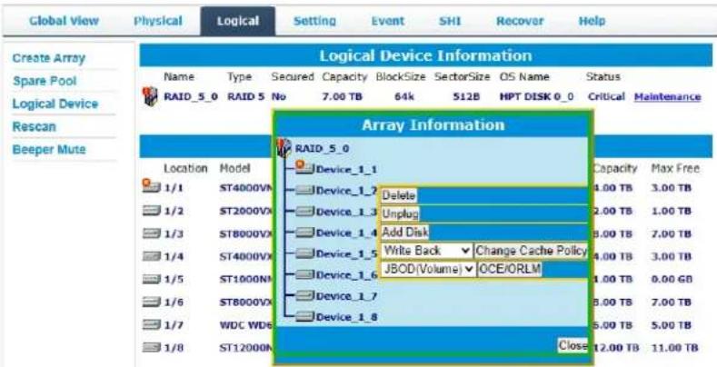Screen dimensions: 717x367
Task: Click the disk icon for Device_1_7
Action: [x=304, y=296]
